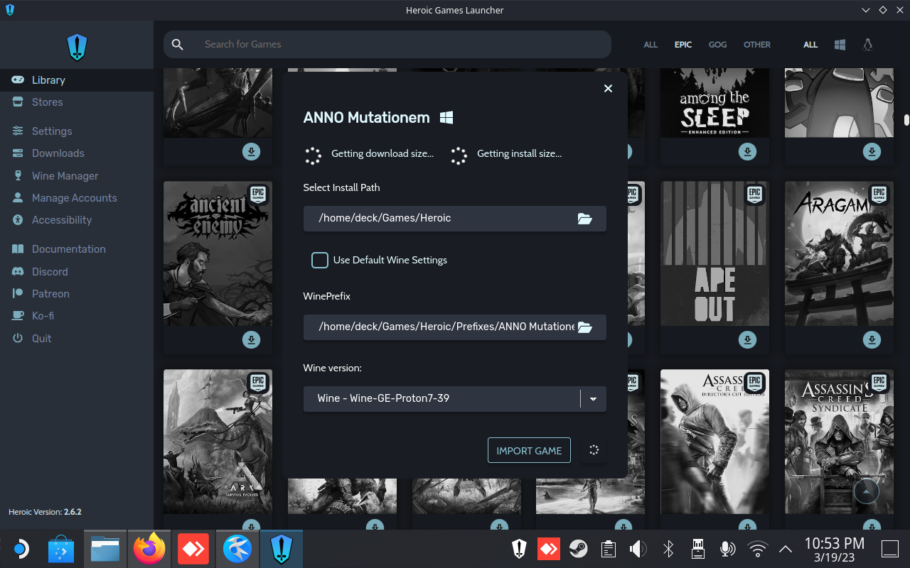Launch Firefox from the taskbar
910x568 pixels.
click(149, 549)
